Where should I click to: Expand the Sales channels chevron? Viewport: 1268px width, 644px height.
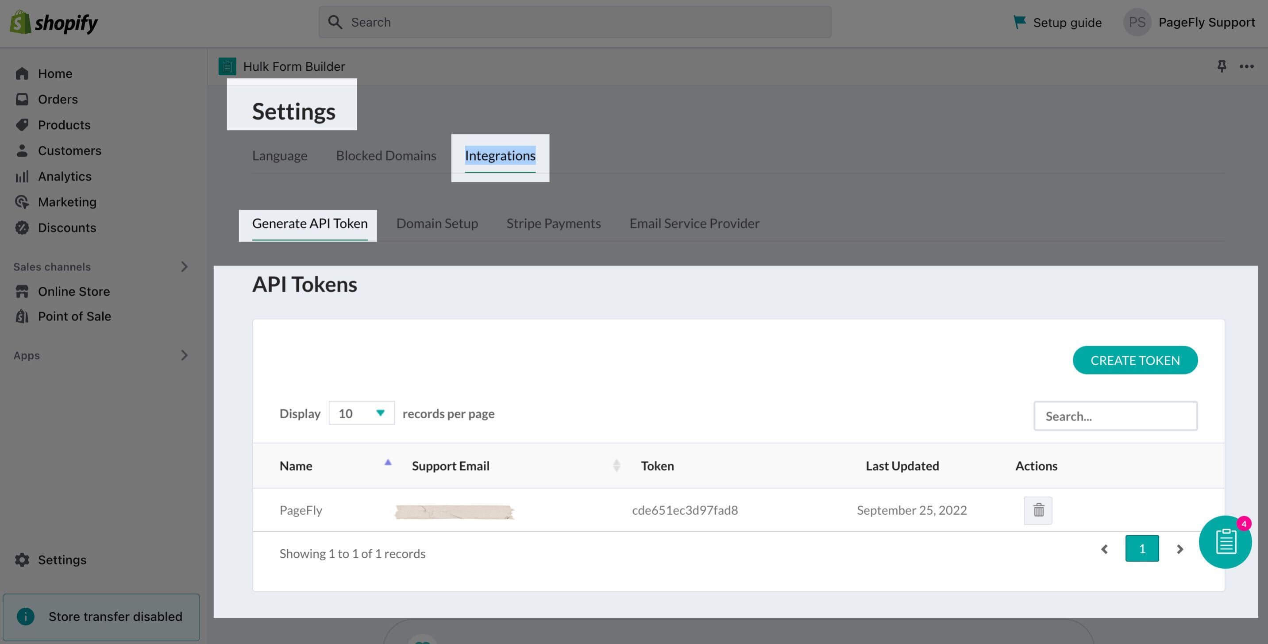click(184, 266)
